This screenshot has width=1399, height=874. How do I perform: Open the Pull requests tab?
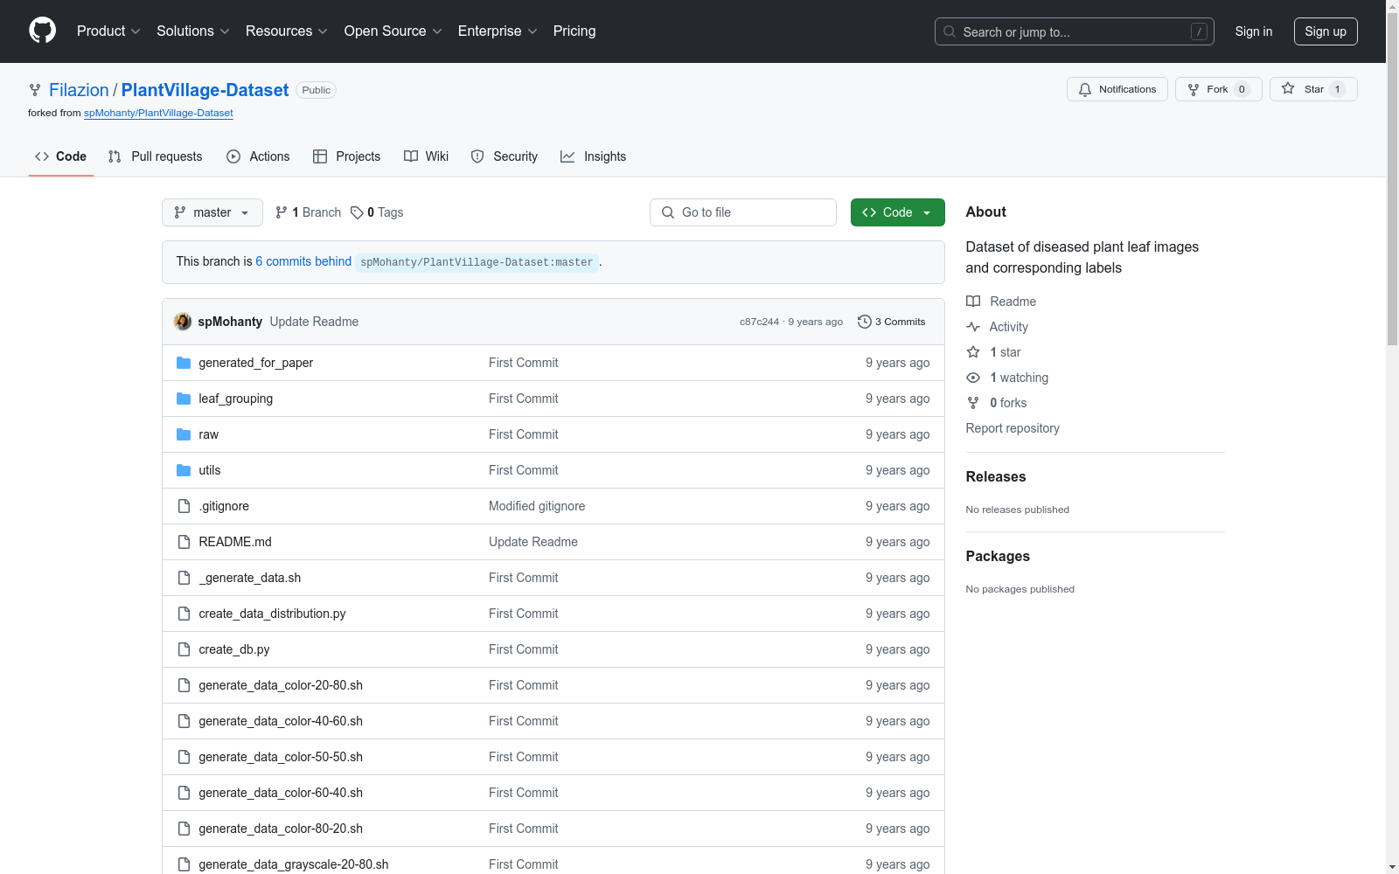click(156, 156)
